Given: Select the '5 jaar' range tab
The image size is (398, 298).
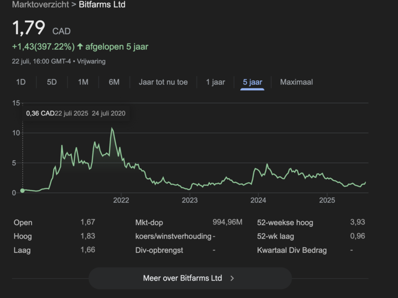Looking at the screenshot, I should point(252,82).
